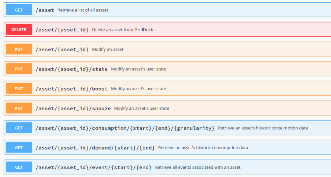331x177 pixels.
Task: Click the red DELETE method badge
Action: tap(19, 29)
